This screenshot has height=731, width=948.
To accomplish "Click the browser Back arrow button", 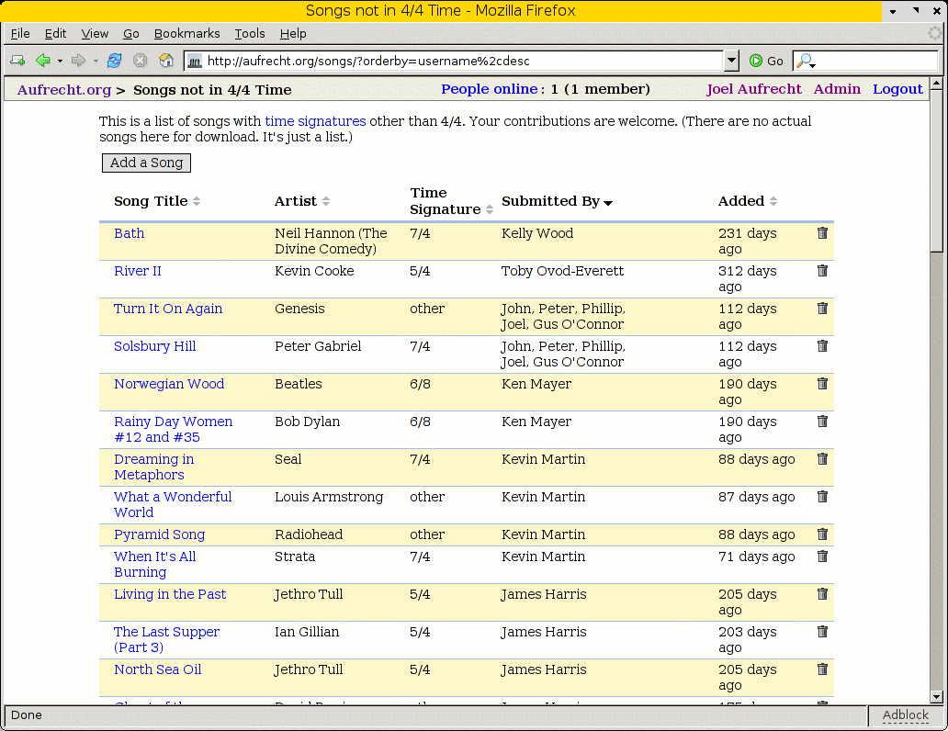I will 42,61.
